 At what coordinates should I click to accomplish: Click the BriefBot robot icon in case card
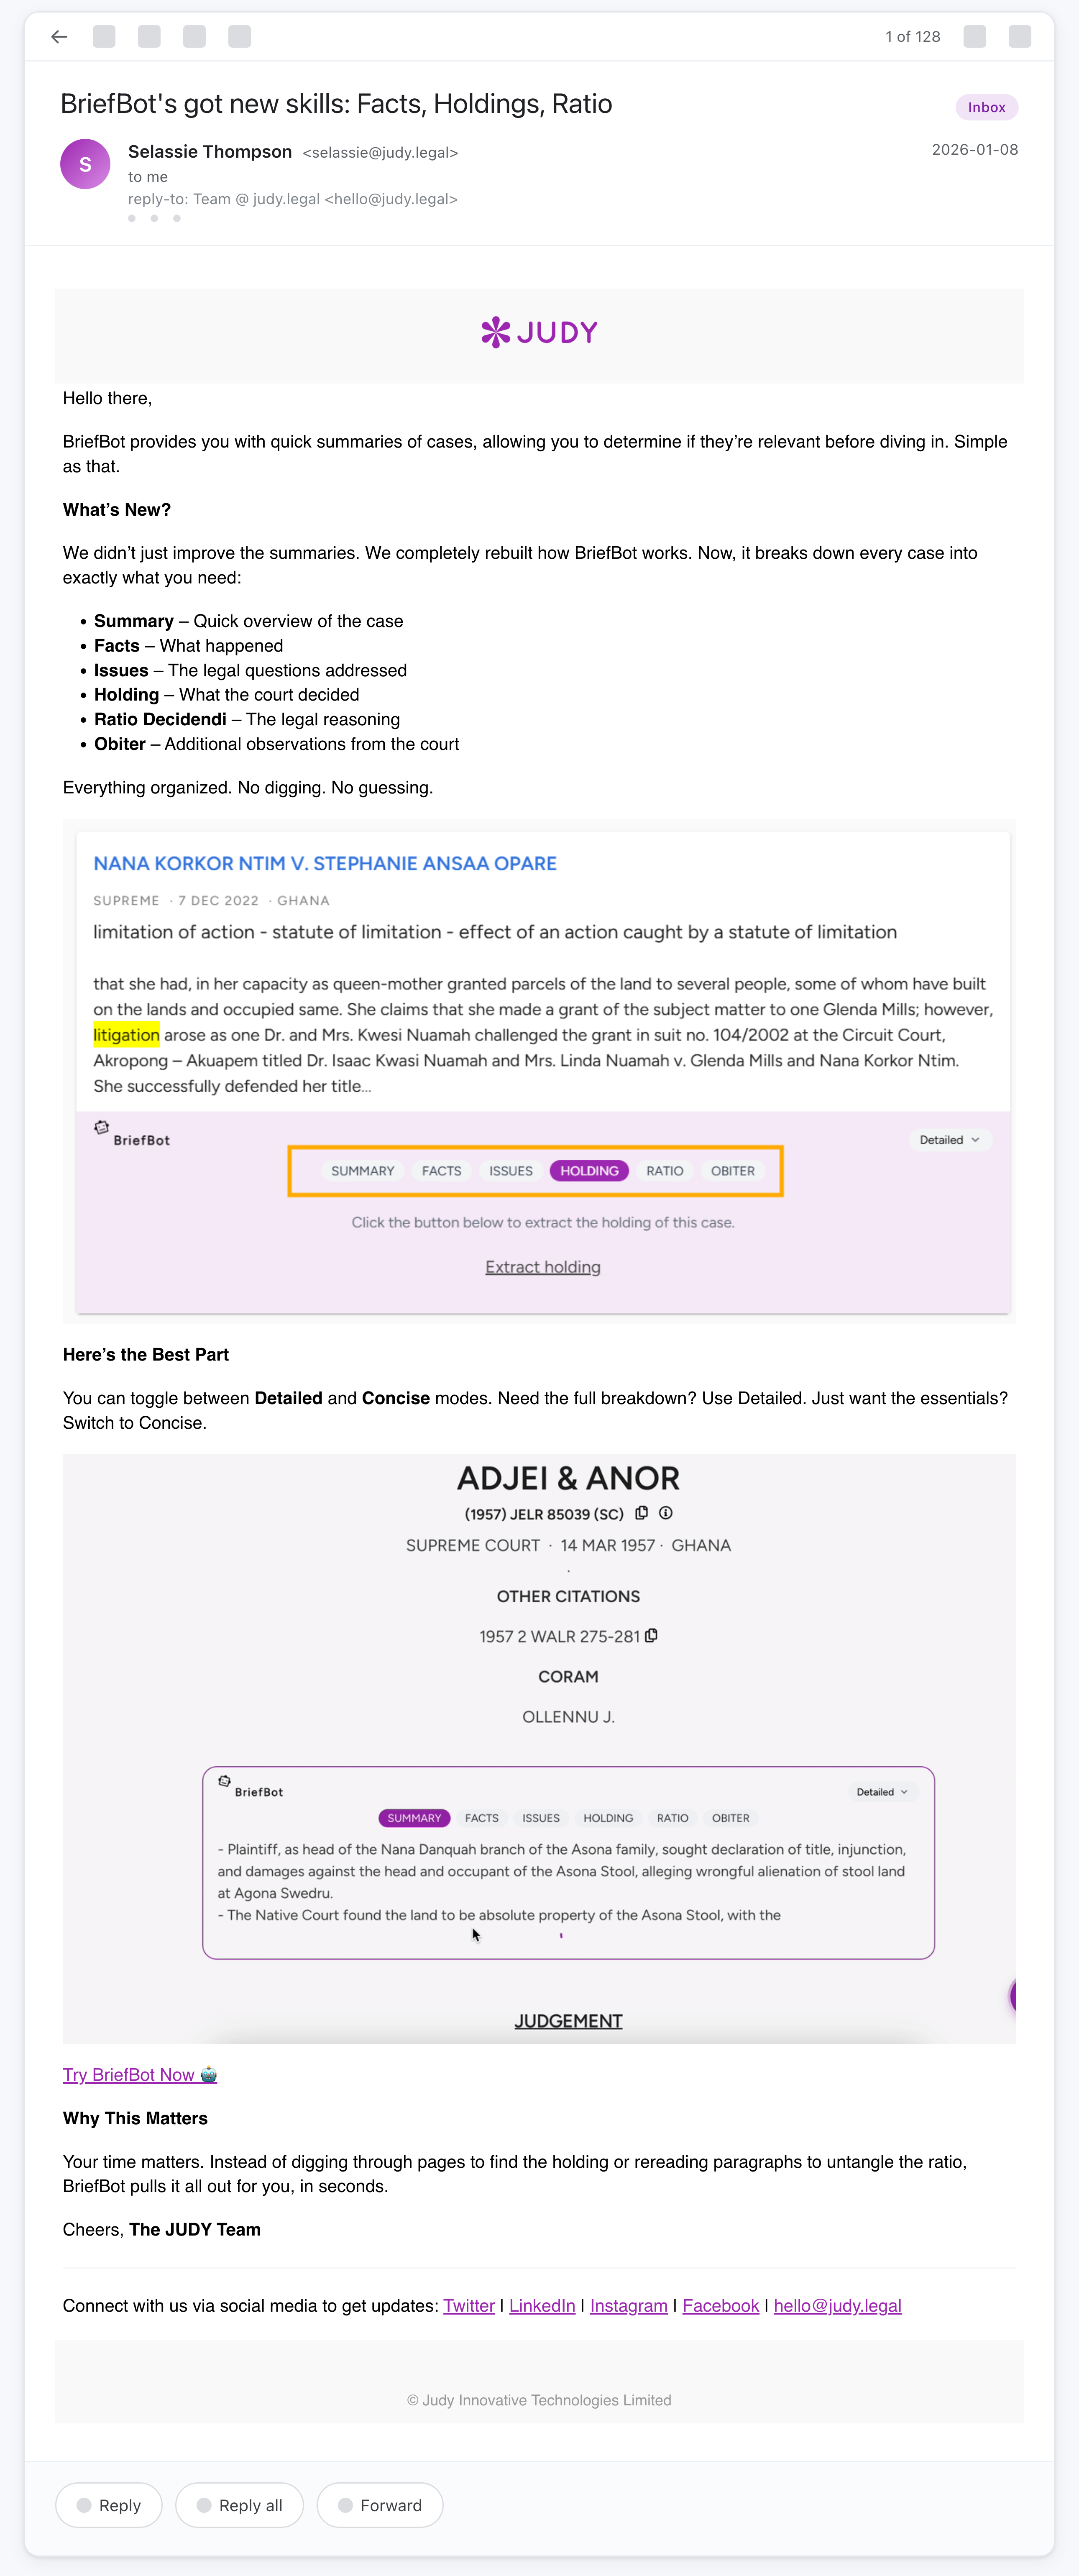click(101, 1128)
